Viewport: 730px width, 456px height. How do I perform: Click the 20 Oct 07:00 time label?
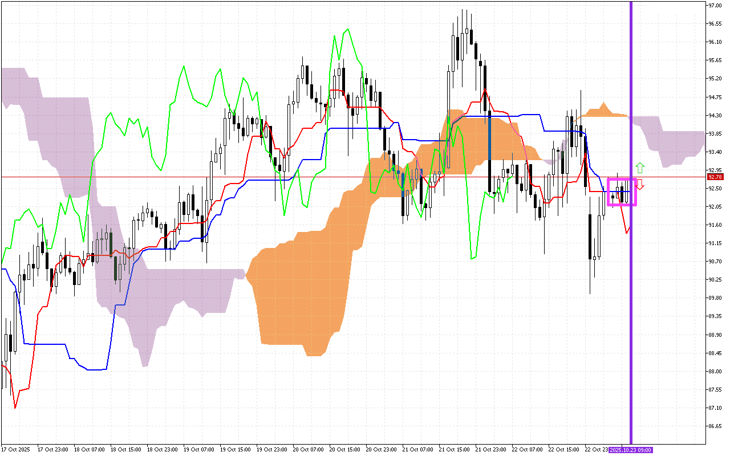click(x=307, y=450)
